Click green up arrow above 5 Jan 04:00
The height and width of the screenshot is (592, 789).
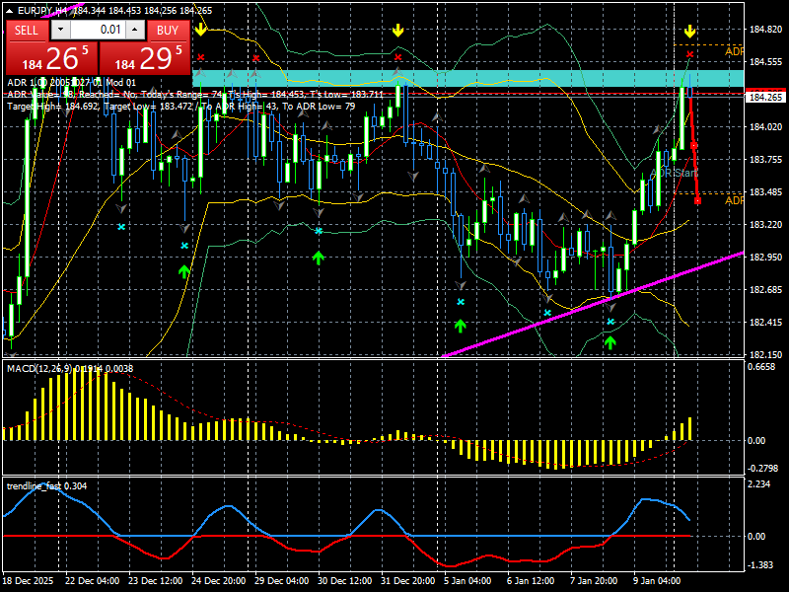(x=460, y=326)
